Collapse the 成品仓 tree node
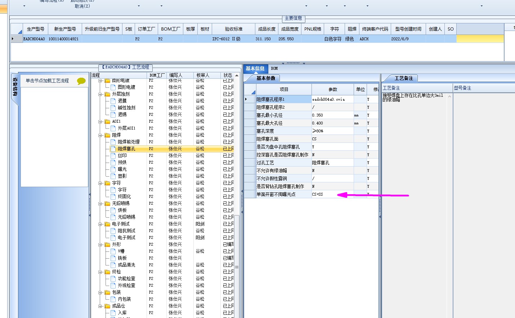 [x=100, y=306]
